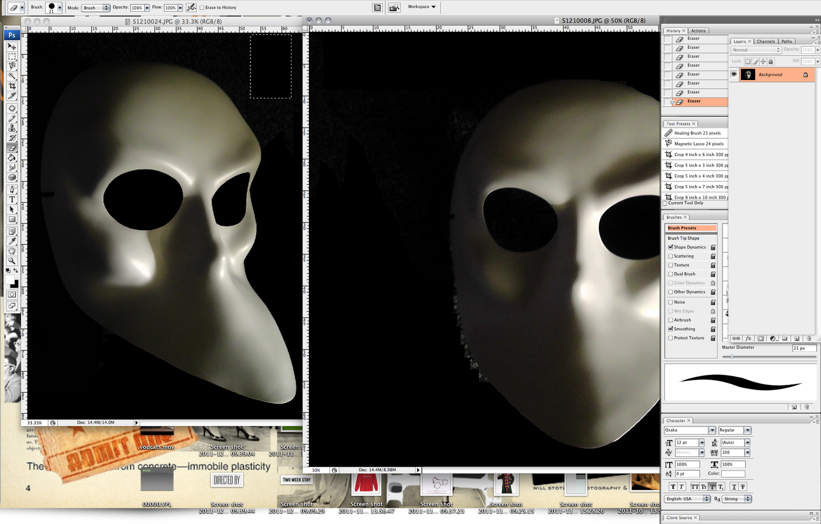This screenshot has height=524, width=821.
Task: Select the Path Selection tool
Action: 12,209
